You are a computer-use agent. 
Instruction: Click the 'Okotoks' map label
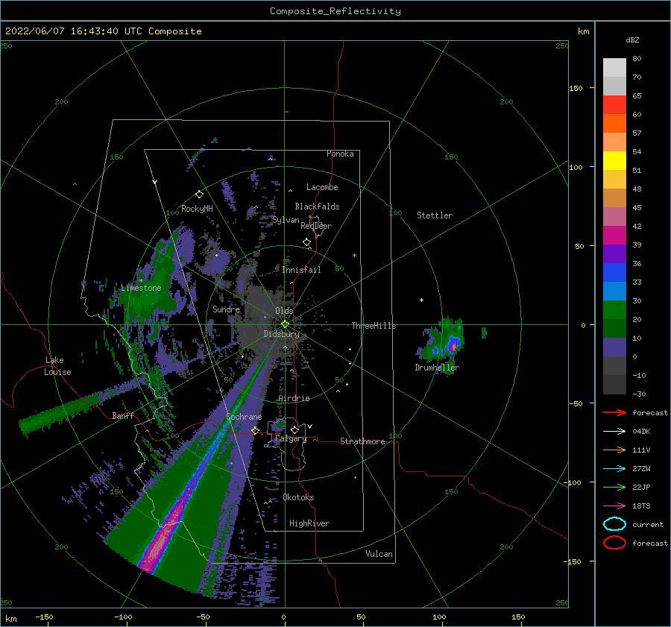click(x=298, y=497)
